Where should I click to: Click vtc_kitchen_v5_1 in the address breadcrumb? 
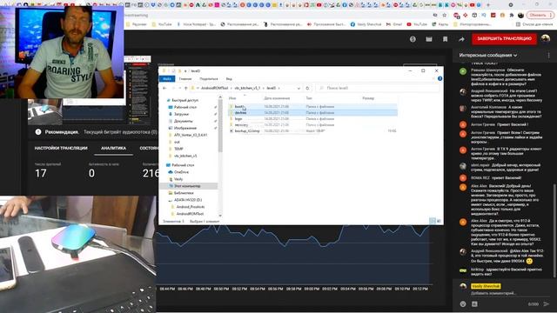(x=247, y=88)
